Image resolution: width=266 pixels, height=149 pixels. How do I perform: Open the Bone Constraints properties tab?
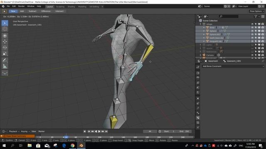198,118
